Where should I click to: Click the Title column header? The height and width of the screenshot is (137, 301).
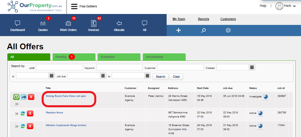pyautogui.click(x=48, y=88)
